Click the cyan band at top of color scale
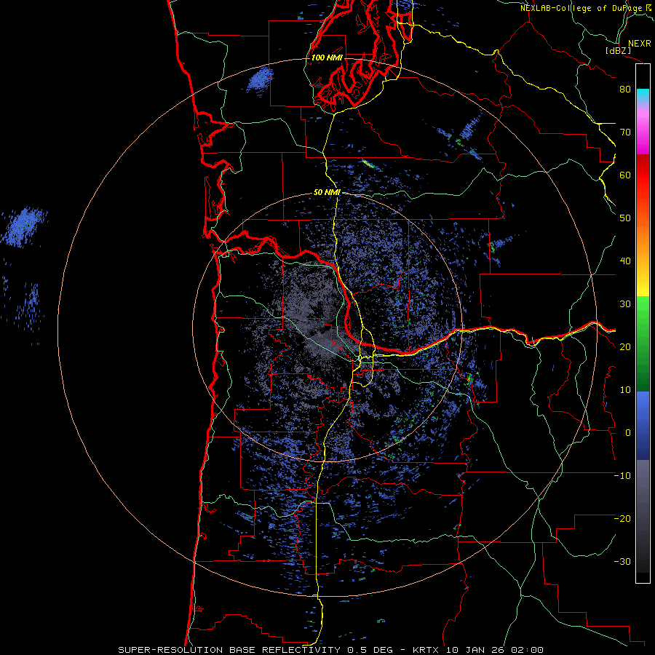Image resolution: width=655 pixels, height=655 pixels. click(x=643, y=95)
